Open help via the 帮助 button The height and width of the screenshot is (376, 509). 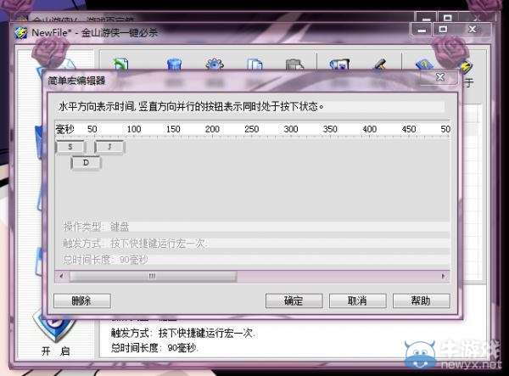tap(421, 300)
